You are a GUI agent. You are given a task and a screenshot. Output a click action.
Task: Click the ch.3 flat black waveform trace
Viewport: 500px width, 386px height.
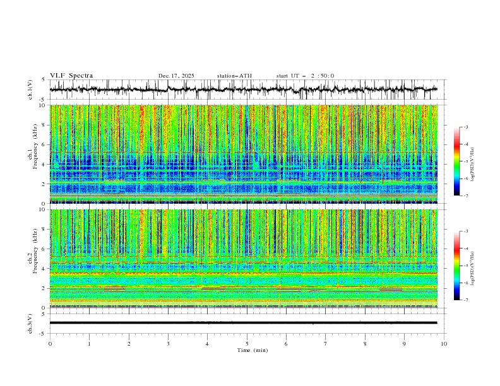tap(243, 323)
